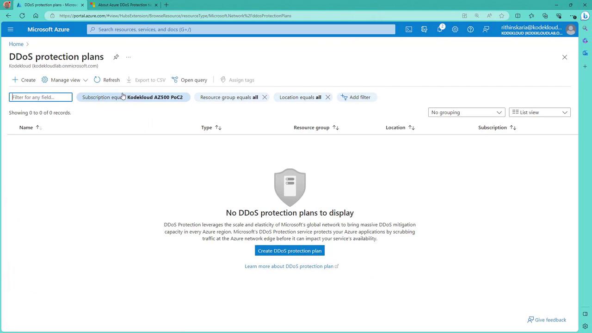
Task: Click the browser home icon
Action: 36,16
